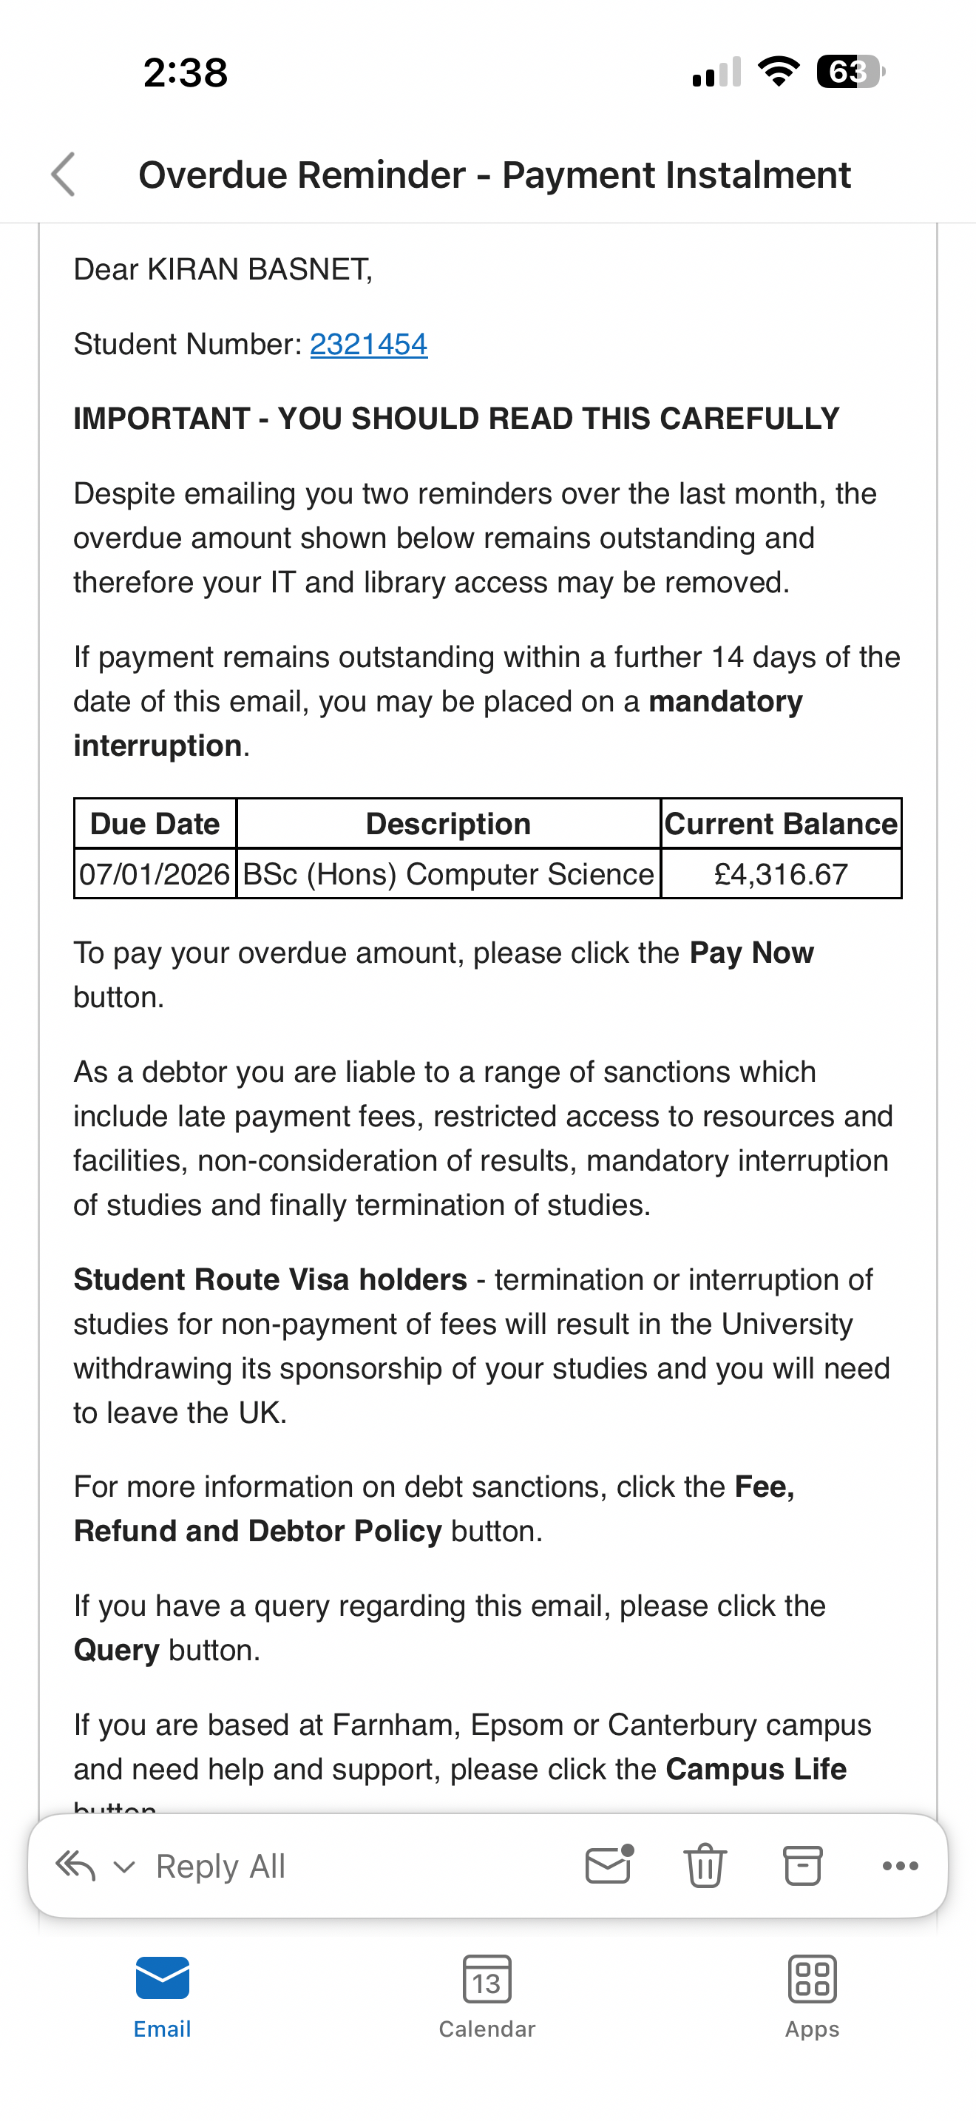Viewport: 976px width, 2121px height.
Task: Tap the Reply All text field
Action: pos(220,1867)
